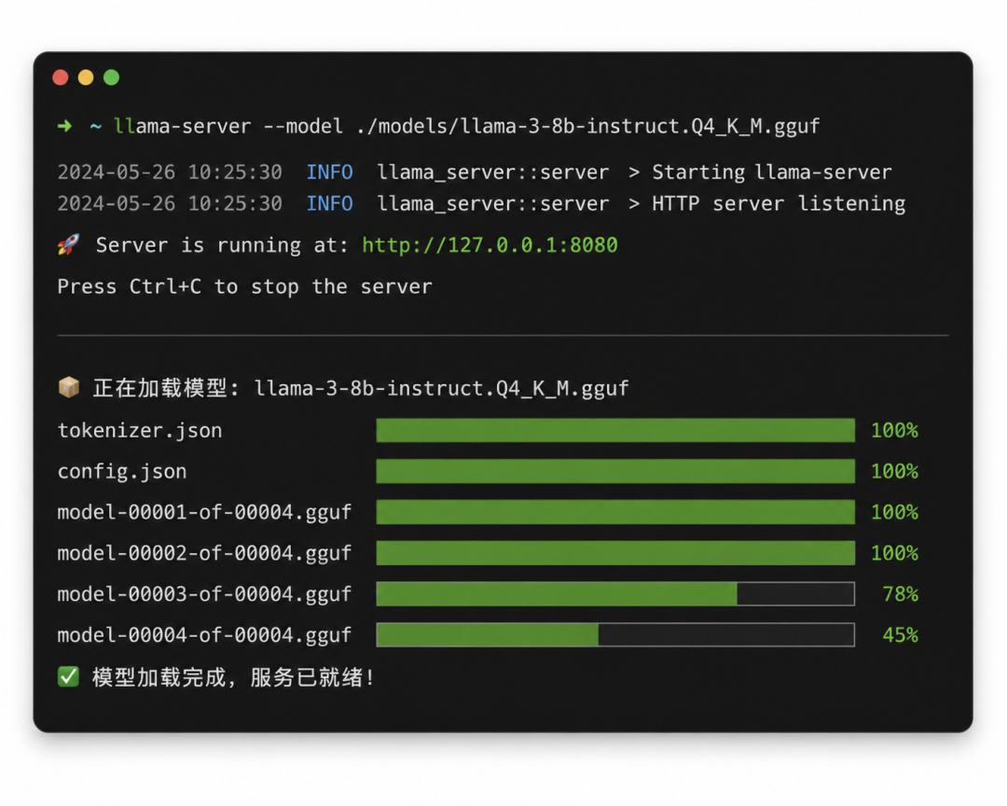Click the model-00002-of-00004.gguf progress bar
The height and width of the screenshot is (806, 1007).
tap(615, 553)
